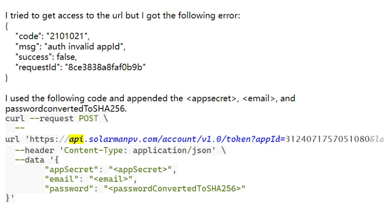391x204 pixels.
Task: Click the word POST in curl command
Action: 86,119
